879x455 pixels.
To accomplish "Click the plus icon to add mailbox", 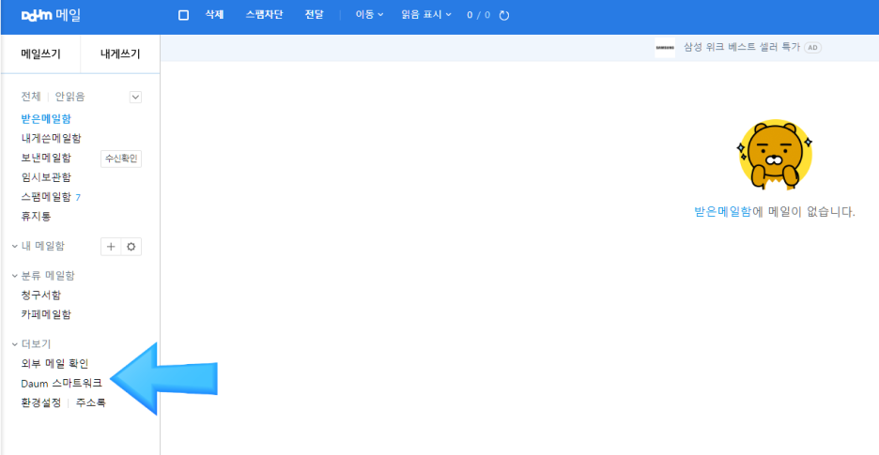I will [x=111, y=247].
